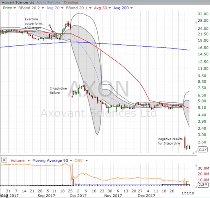
Task: Click the Avg 20 label
Action: 53,8
